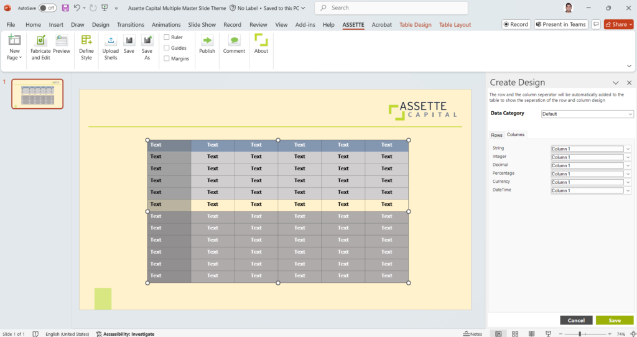This screenshot has height=337, width=637.
Task: Click Accessibility: Investigate status
Action: pyautogui.click(x=125, y=334)
